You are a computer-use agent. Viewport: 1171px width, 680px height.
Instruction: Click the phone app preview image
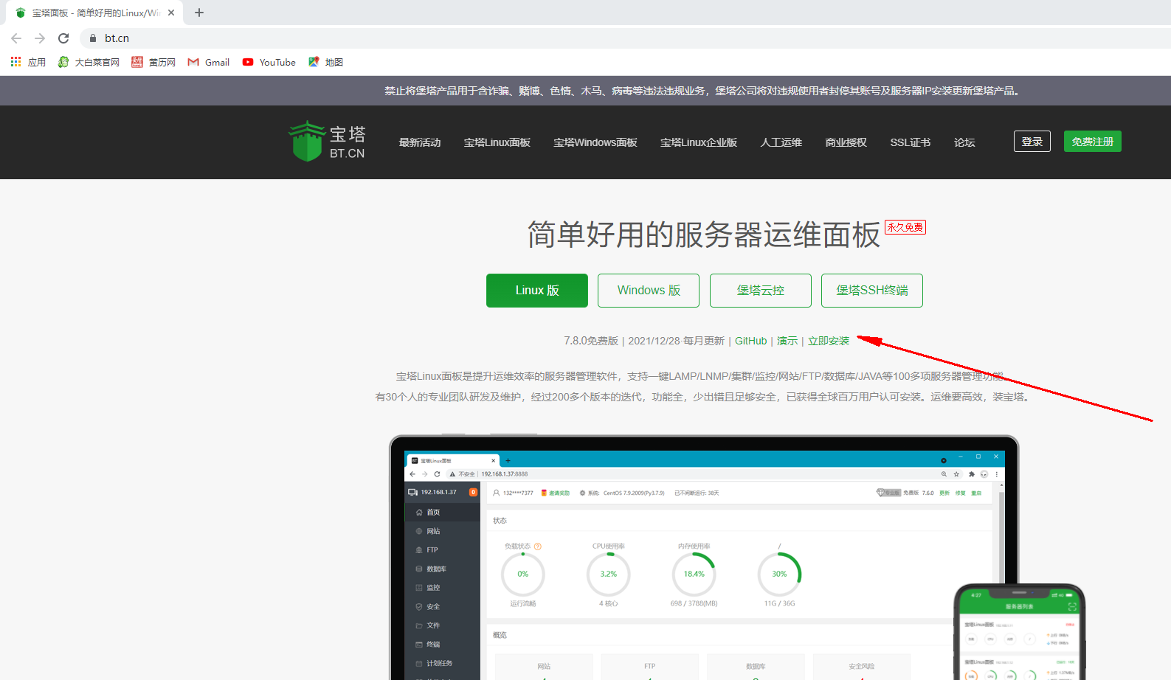click(1020, 632)
